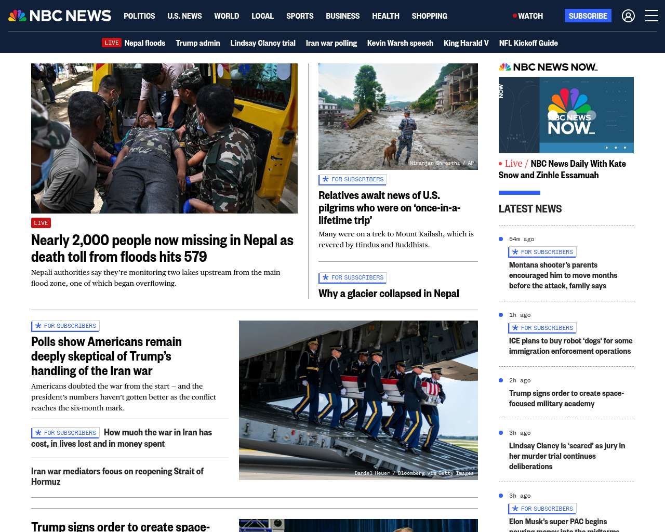
Task: Click subscriber badge above ICE robot dogs story
Action: (542, 328)
